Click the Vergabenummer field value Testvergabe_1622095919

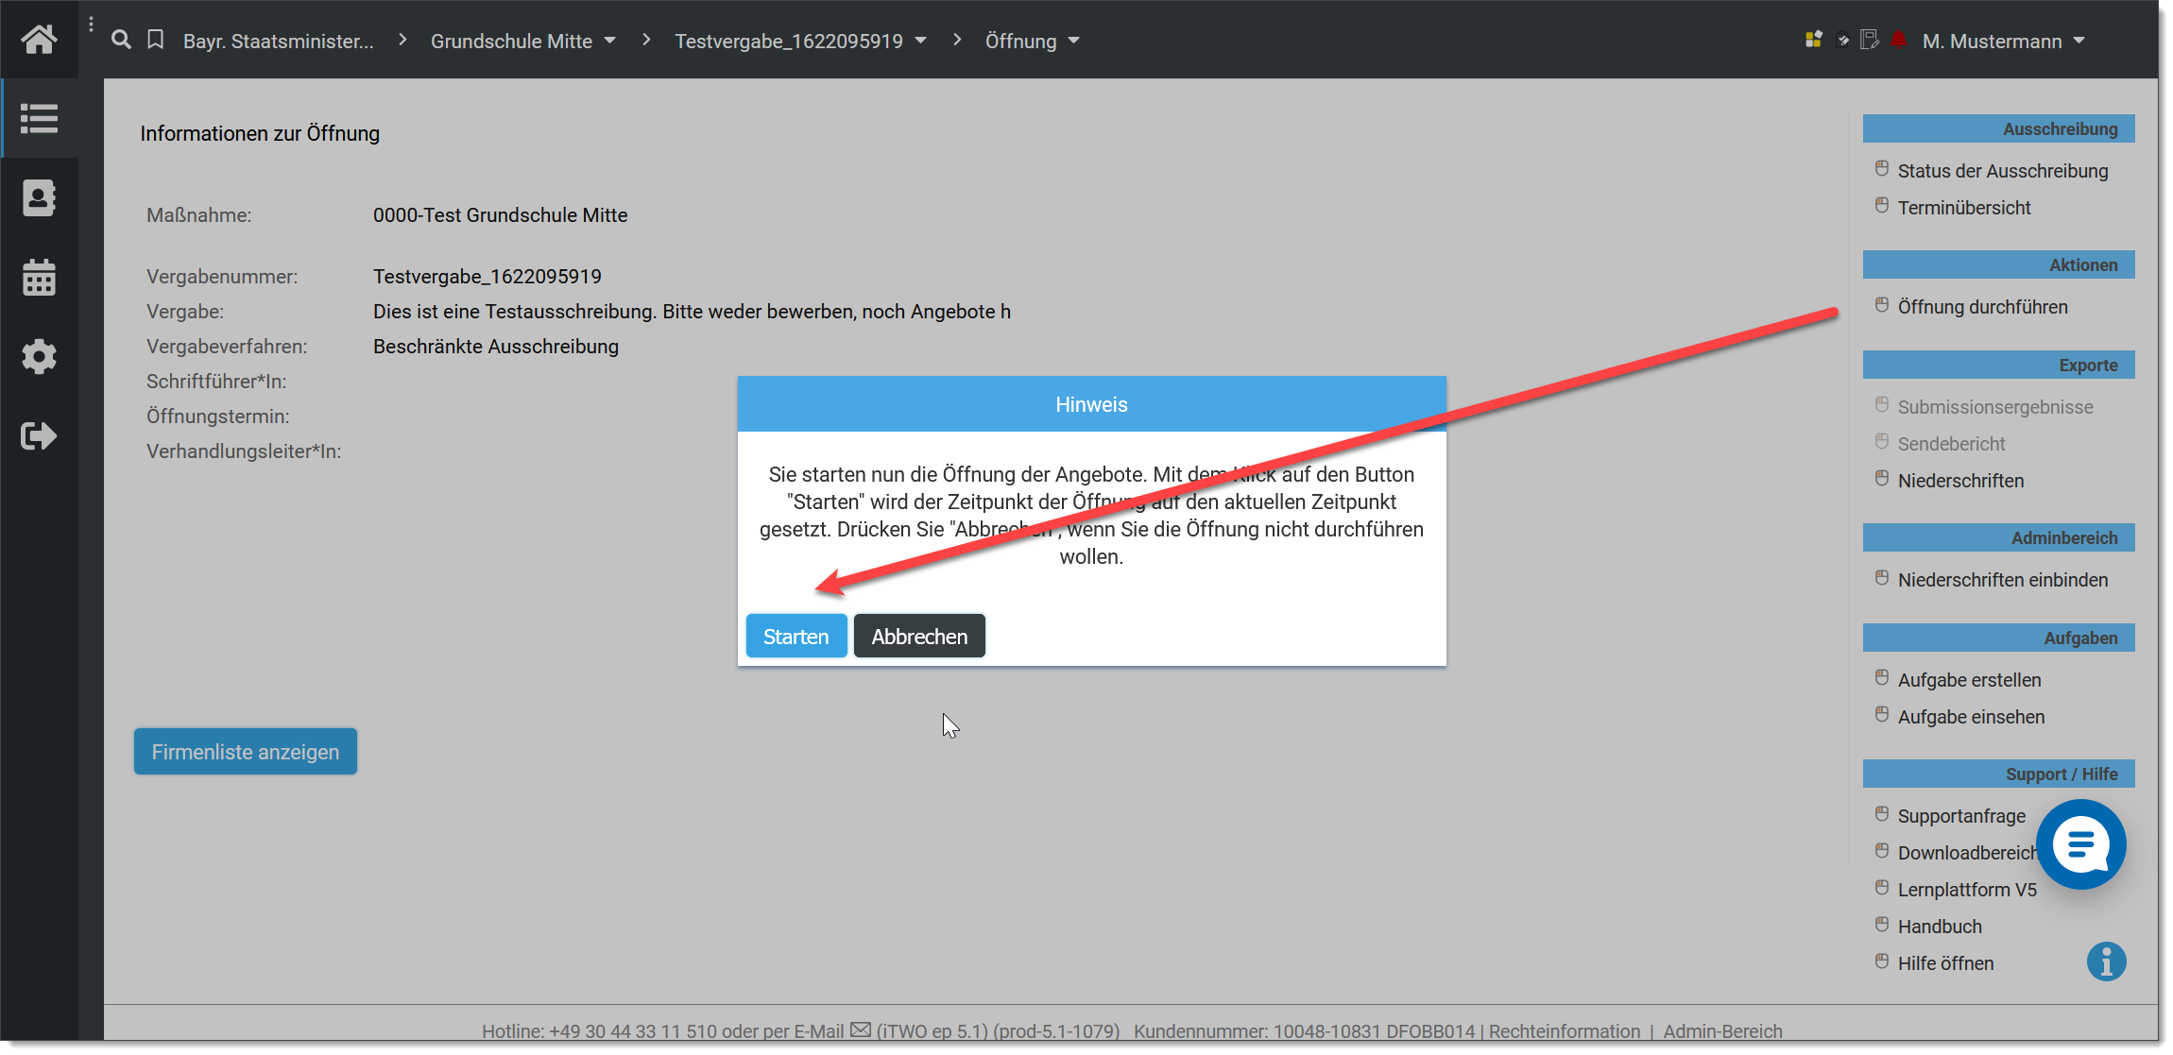pos(487,277)
